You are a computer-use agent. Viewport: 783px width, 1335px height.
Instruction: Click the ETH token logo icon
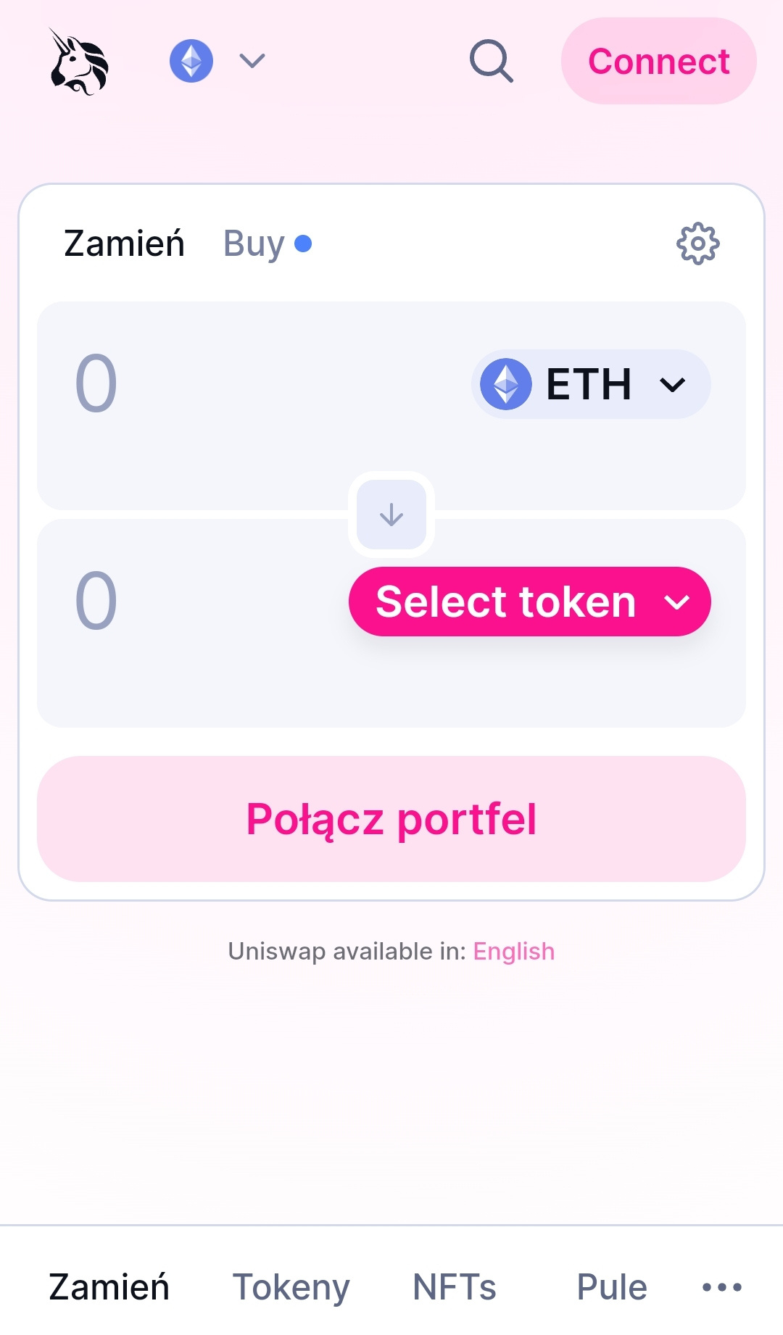(506, 384)
